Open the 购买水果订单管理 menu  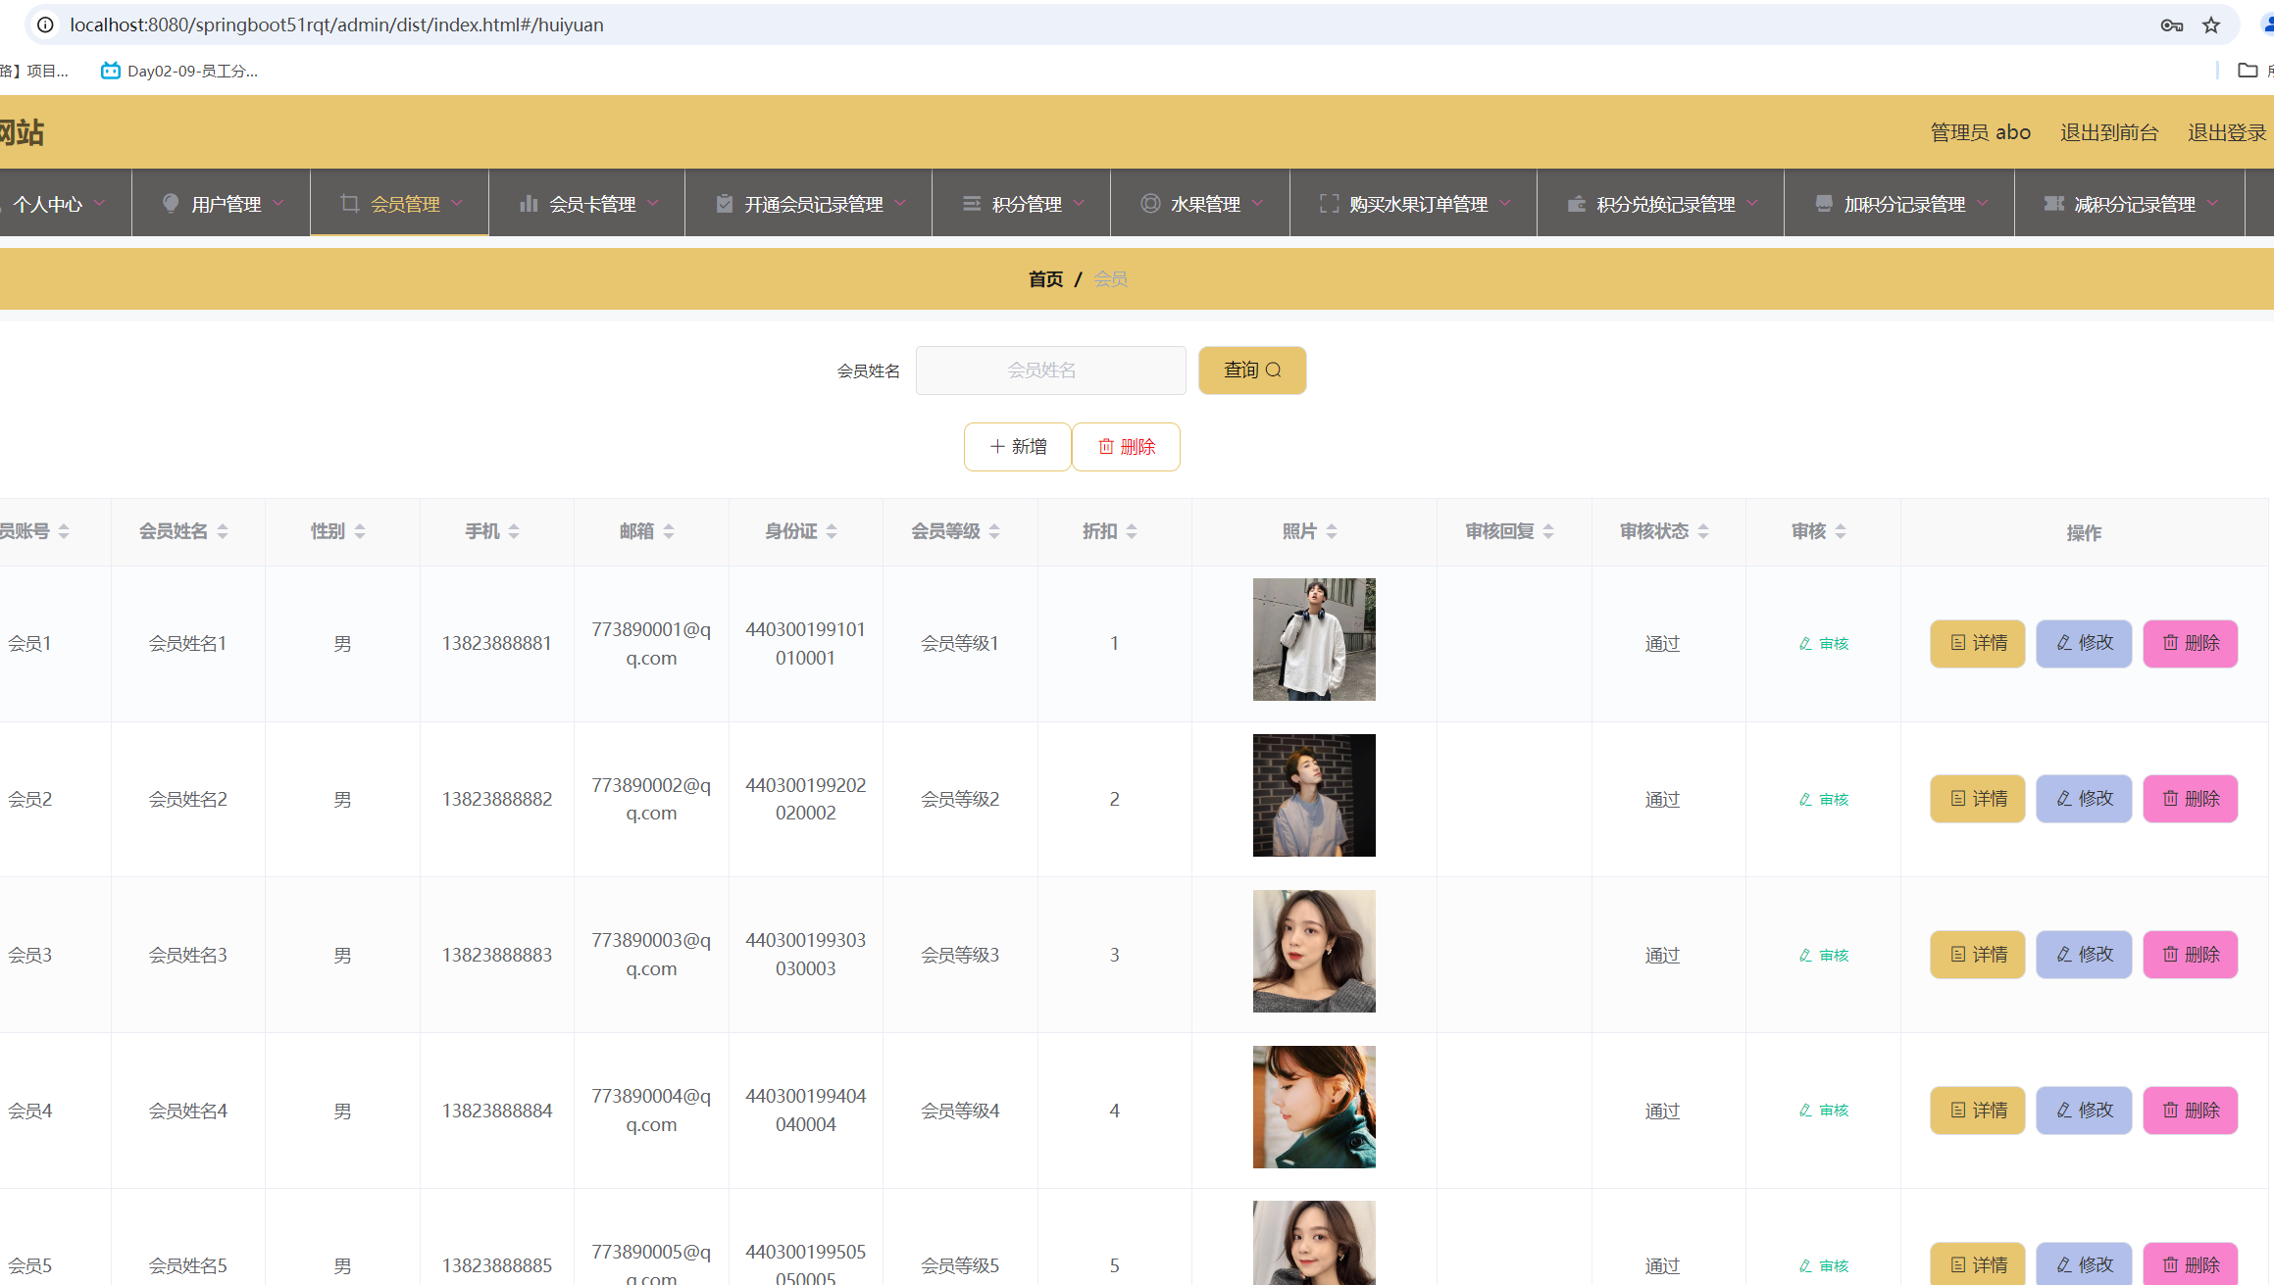(1413, 204)
